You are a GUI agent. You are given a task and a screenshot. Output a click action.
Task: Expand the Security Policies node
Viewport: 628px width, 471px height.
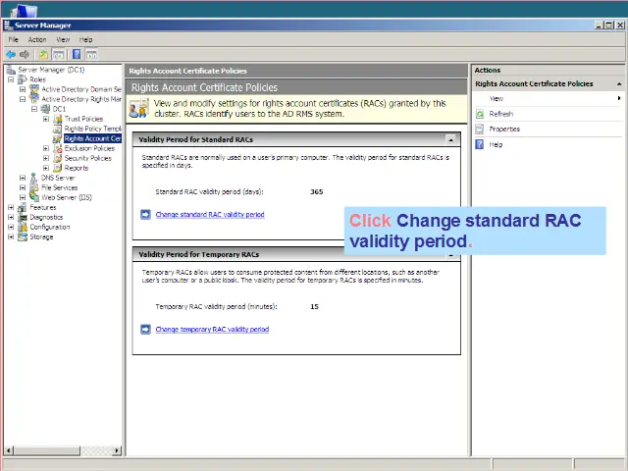(46, 158)
